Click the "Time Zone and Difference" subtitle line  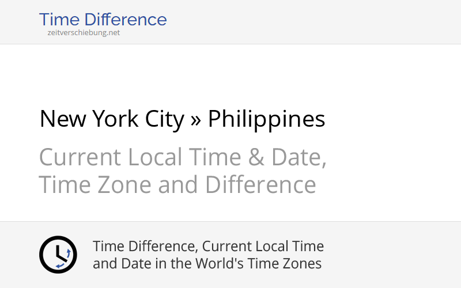point(177,185)
